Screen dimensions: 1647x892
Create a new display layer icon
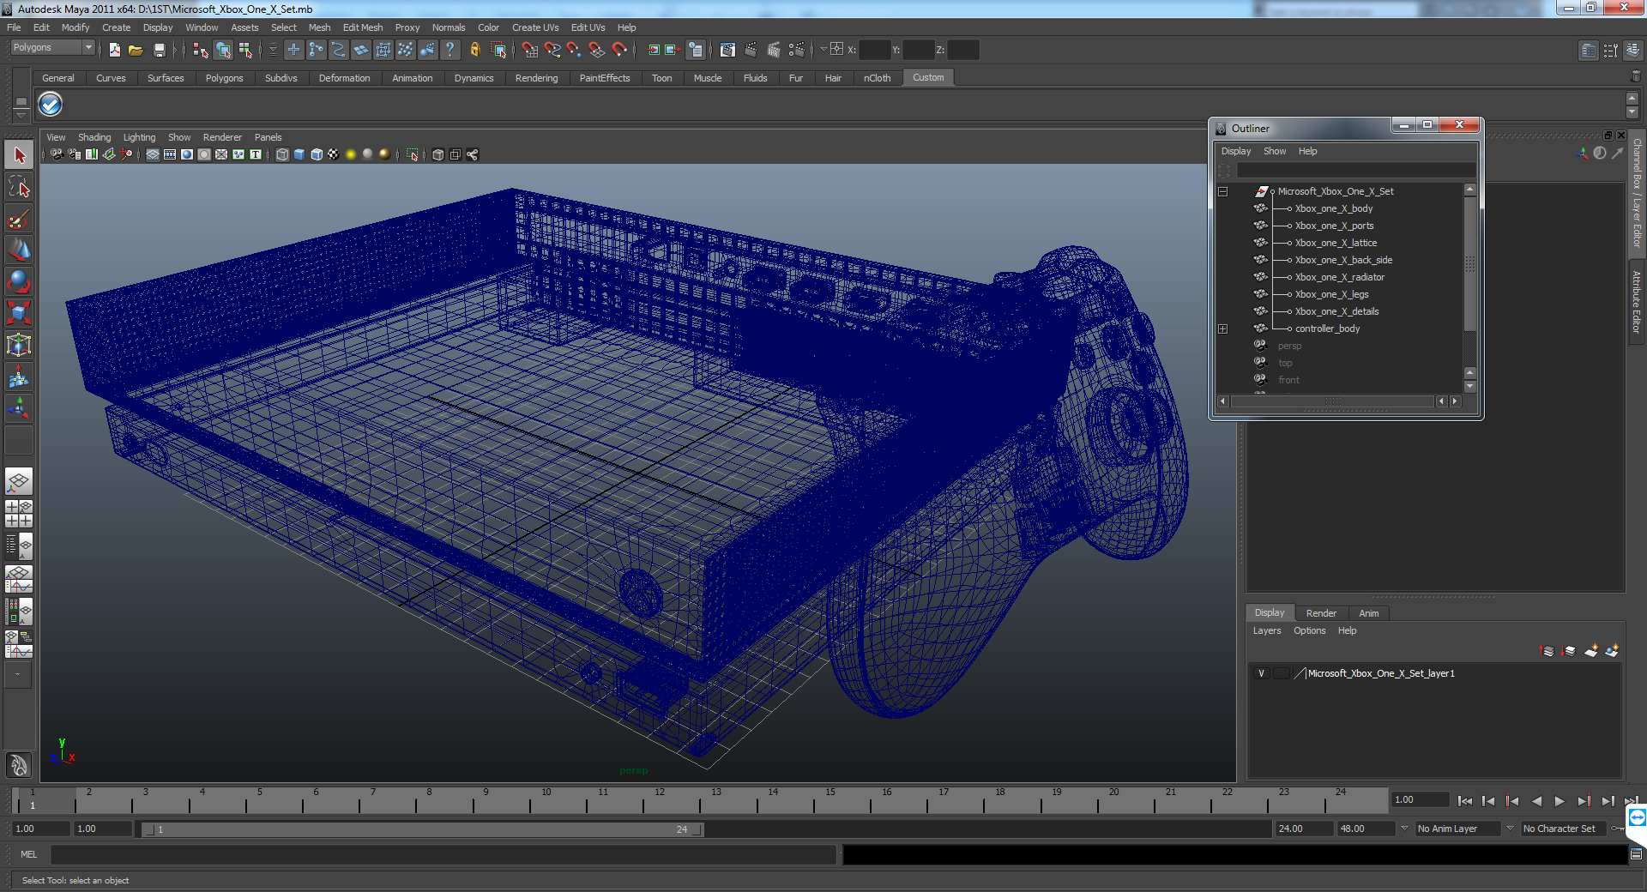pos(1590,651)
